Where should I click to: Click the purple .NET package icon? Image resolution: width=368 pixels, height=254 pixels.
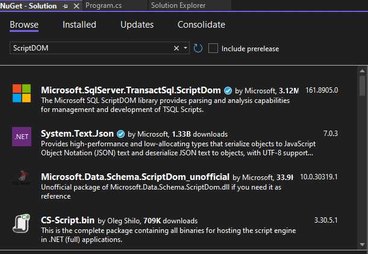coord(22,137)
